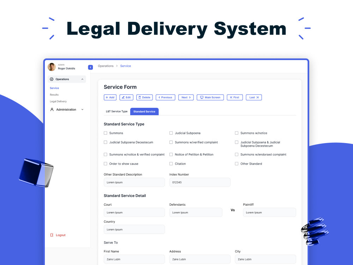353x265 pixels.
Task: Click the red Logout icon
Action: (x=52, y=235)
